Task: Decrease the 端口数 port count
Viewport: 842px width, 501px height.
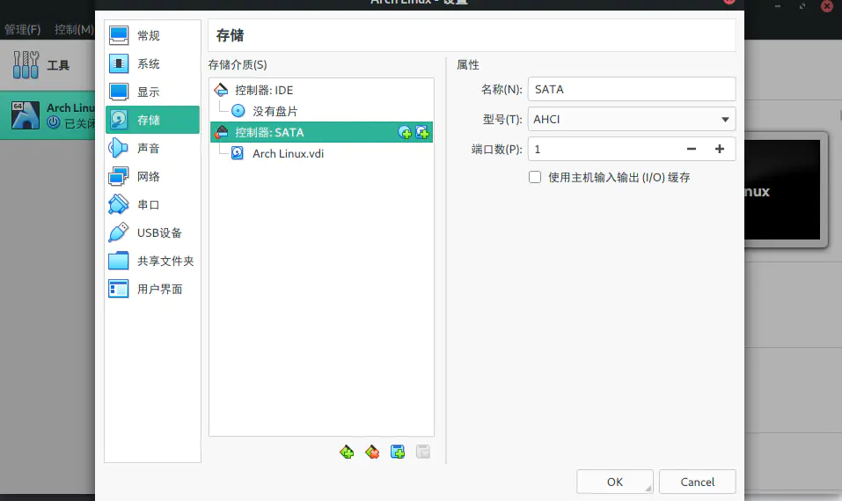Action: click(692, 150)
